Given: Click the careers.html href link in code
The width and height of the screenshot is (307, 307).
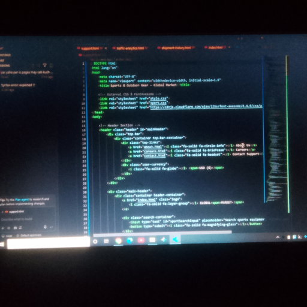Looking at the screenshot, I should pos(155,151).
